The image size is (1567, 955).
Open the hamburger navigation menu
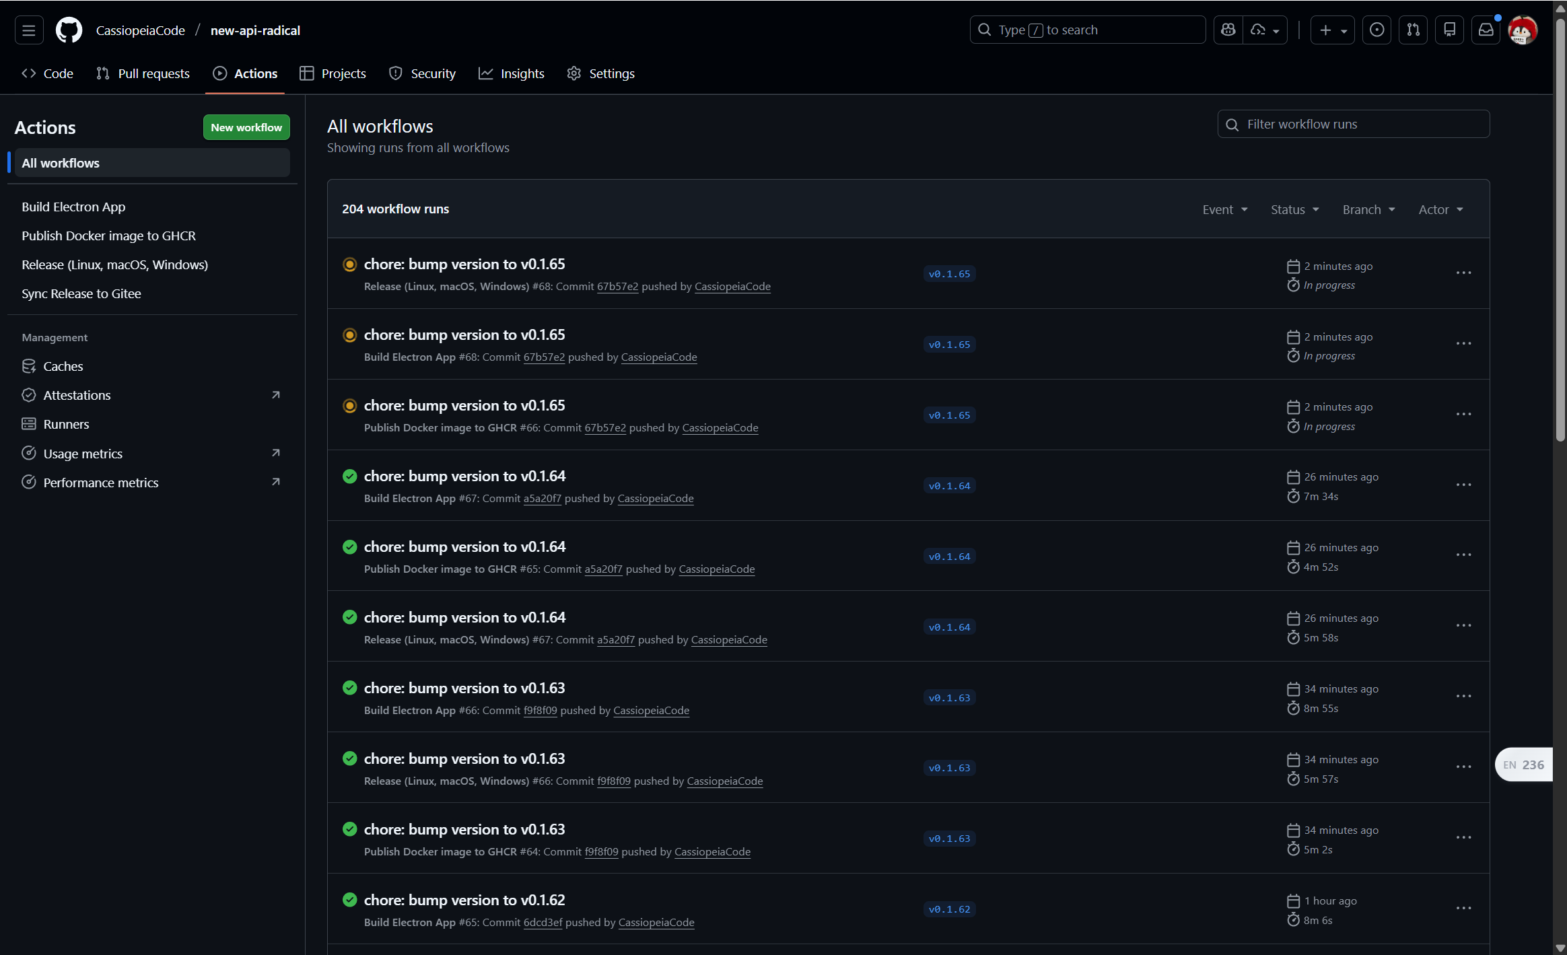(29, 30)
